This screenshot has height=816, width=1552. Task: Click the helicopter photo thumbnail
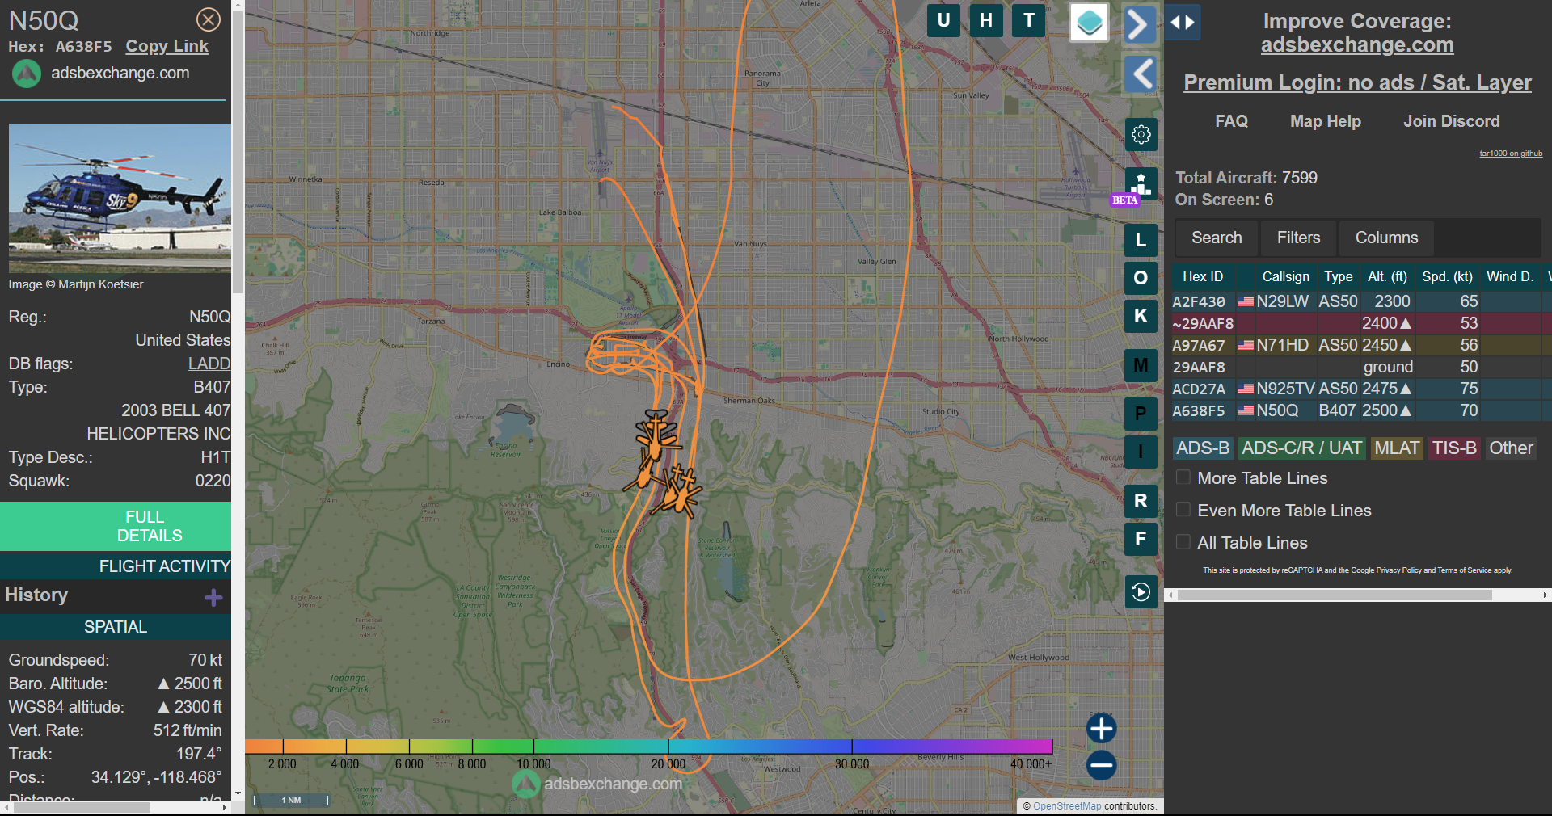click(120, 198)
